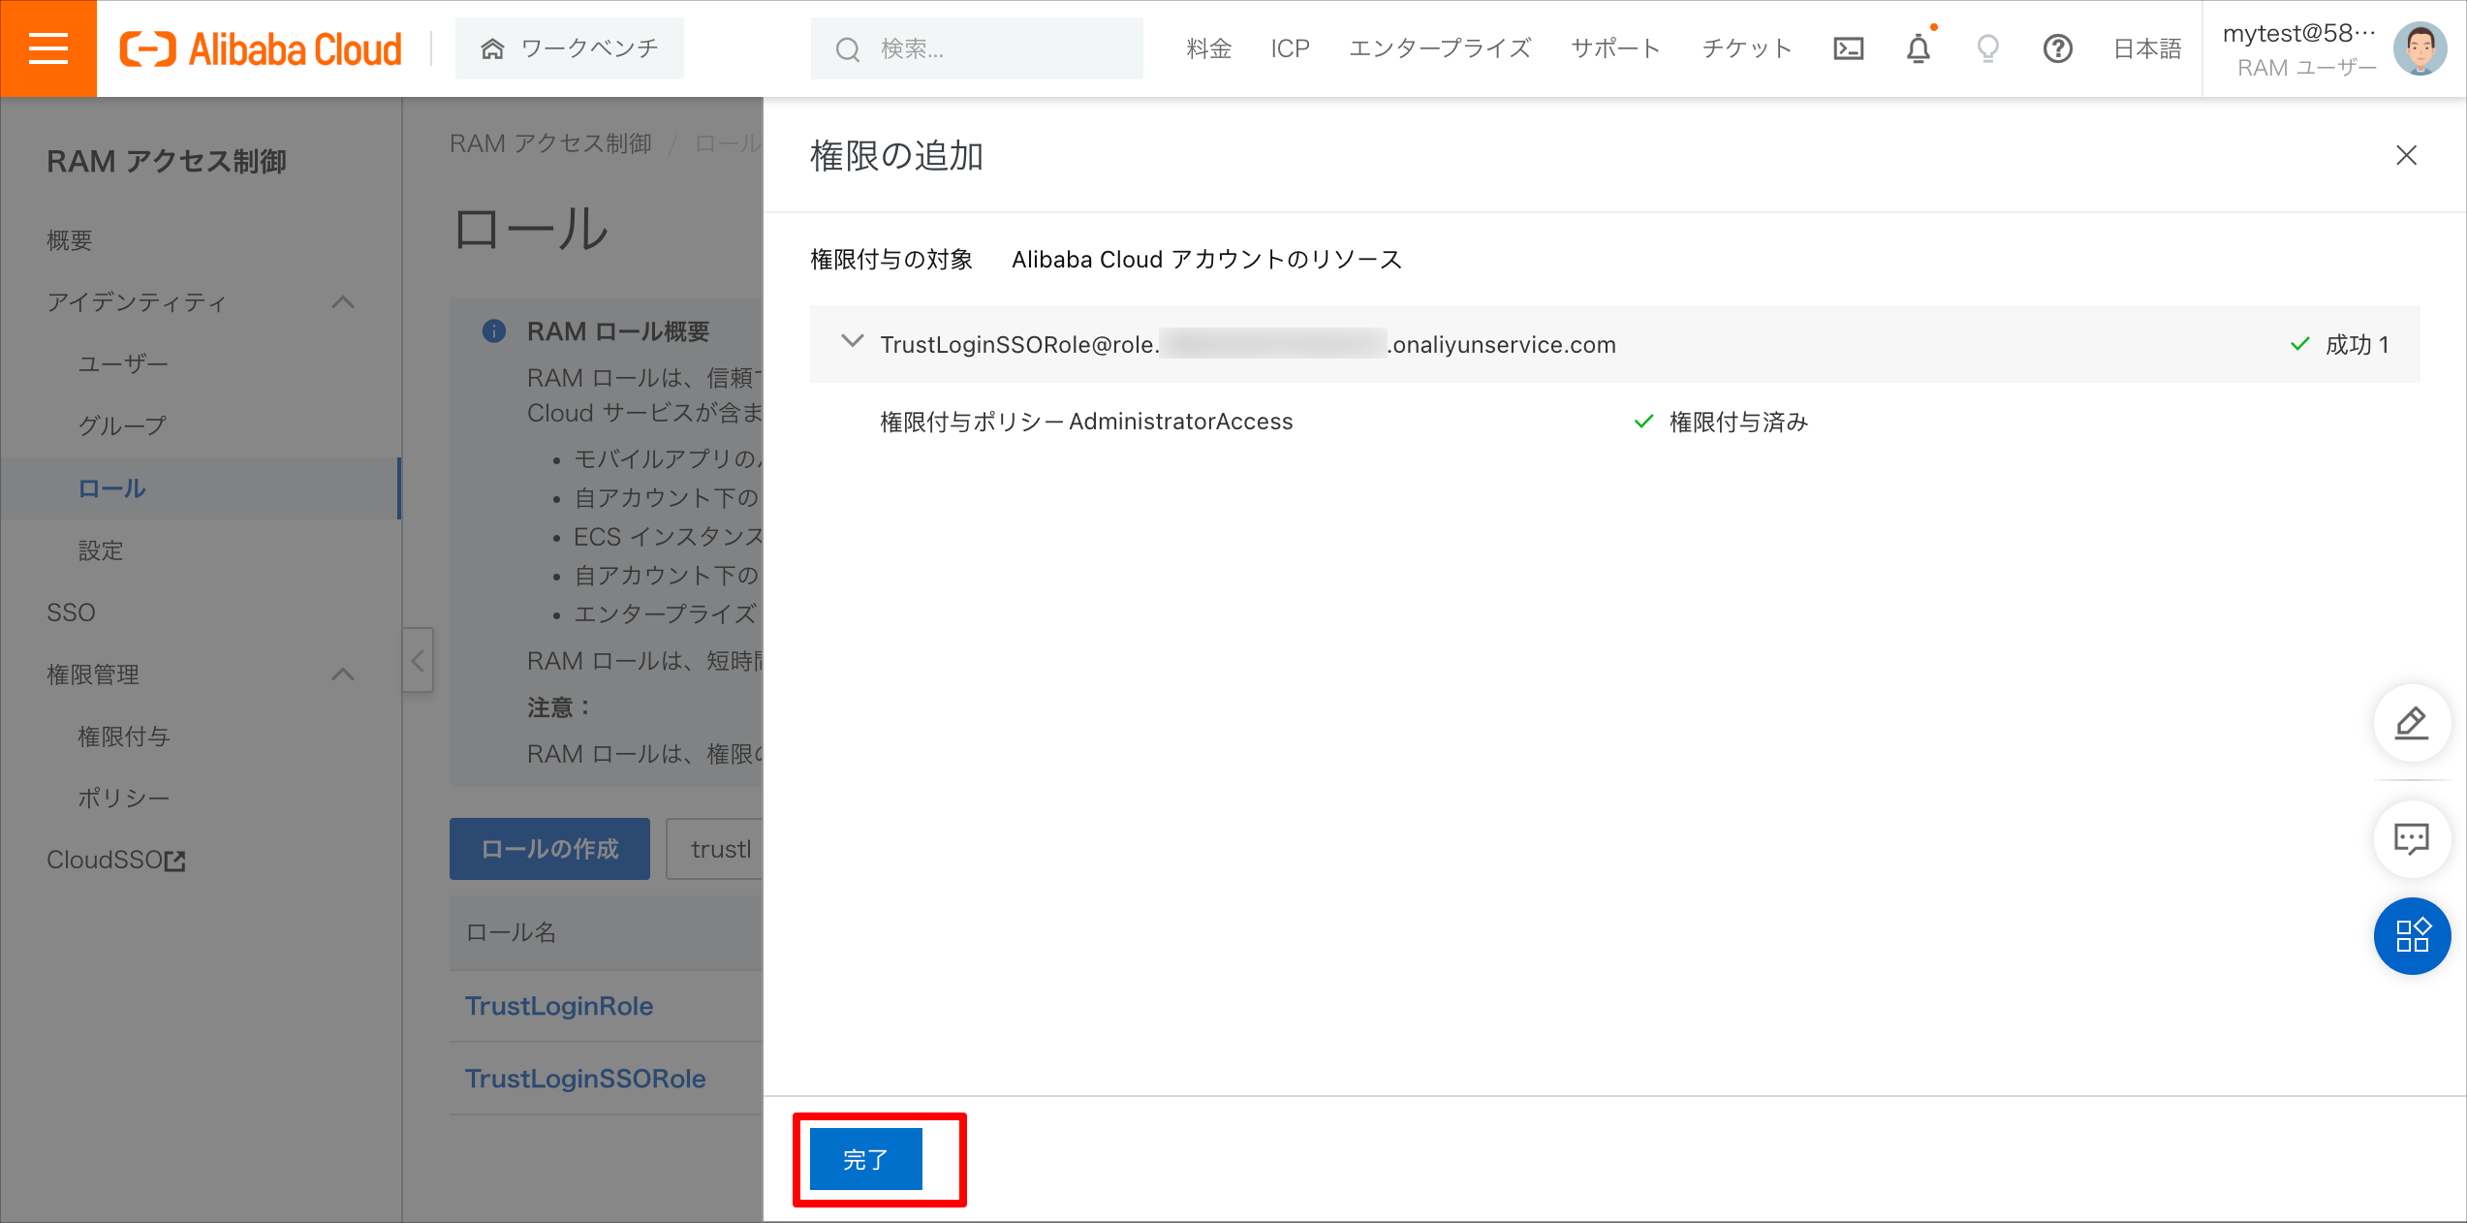Open the CloudSSO external link
This screenshot has height=1223, width=2467.
coord(116,861)
